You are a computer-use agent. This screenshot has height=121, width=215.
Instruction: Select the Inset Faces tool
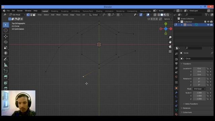[6, 83]
